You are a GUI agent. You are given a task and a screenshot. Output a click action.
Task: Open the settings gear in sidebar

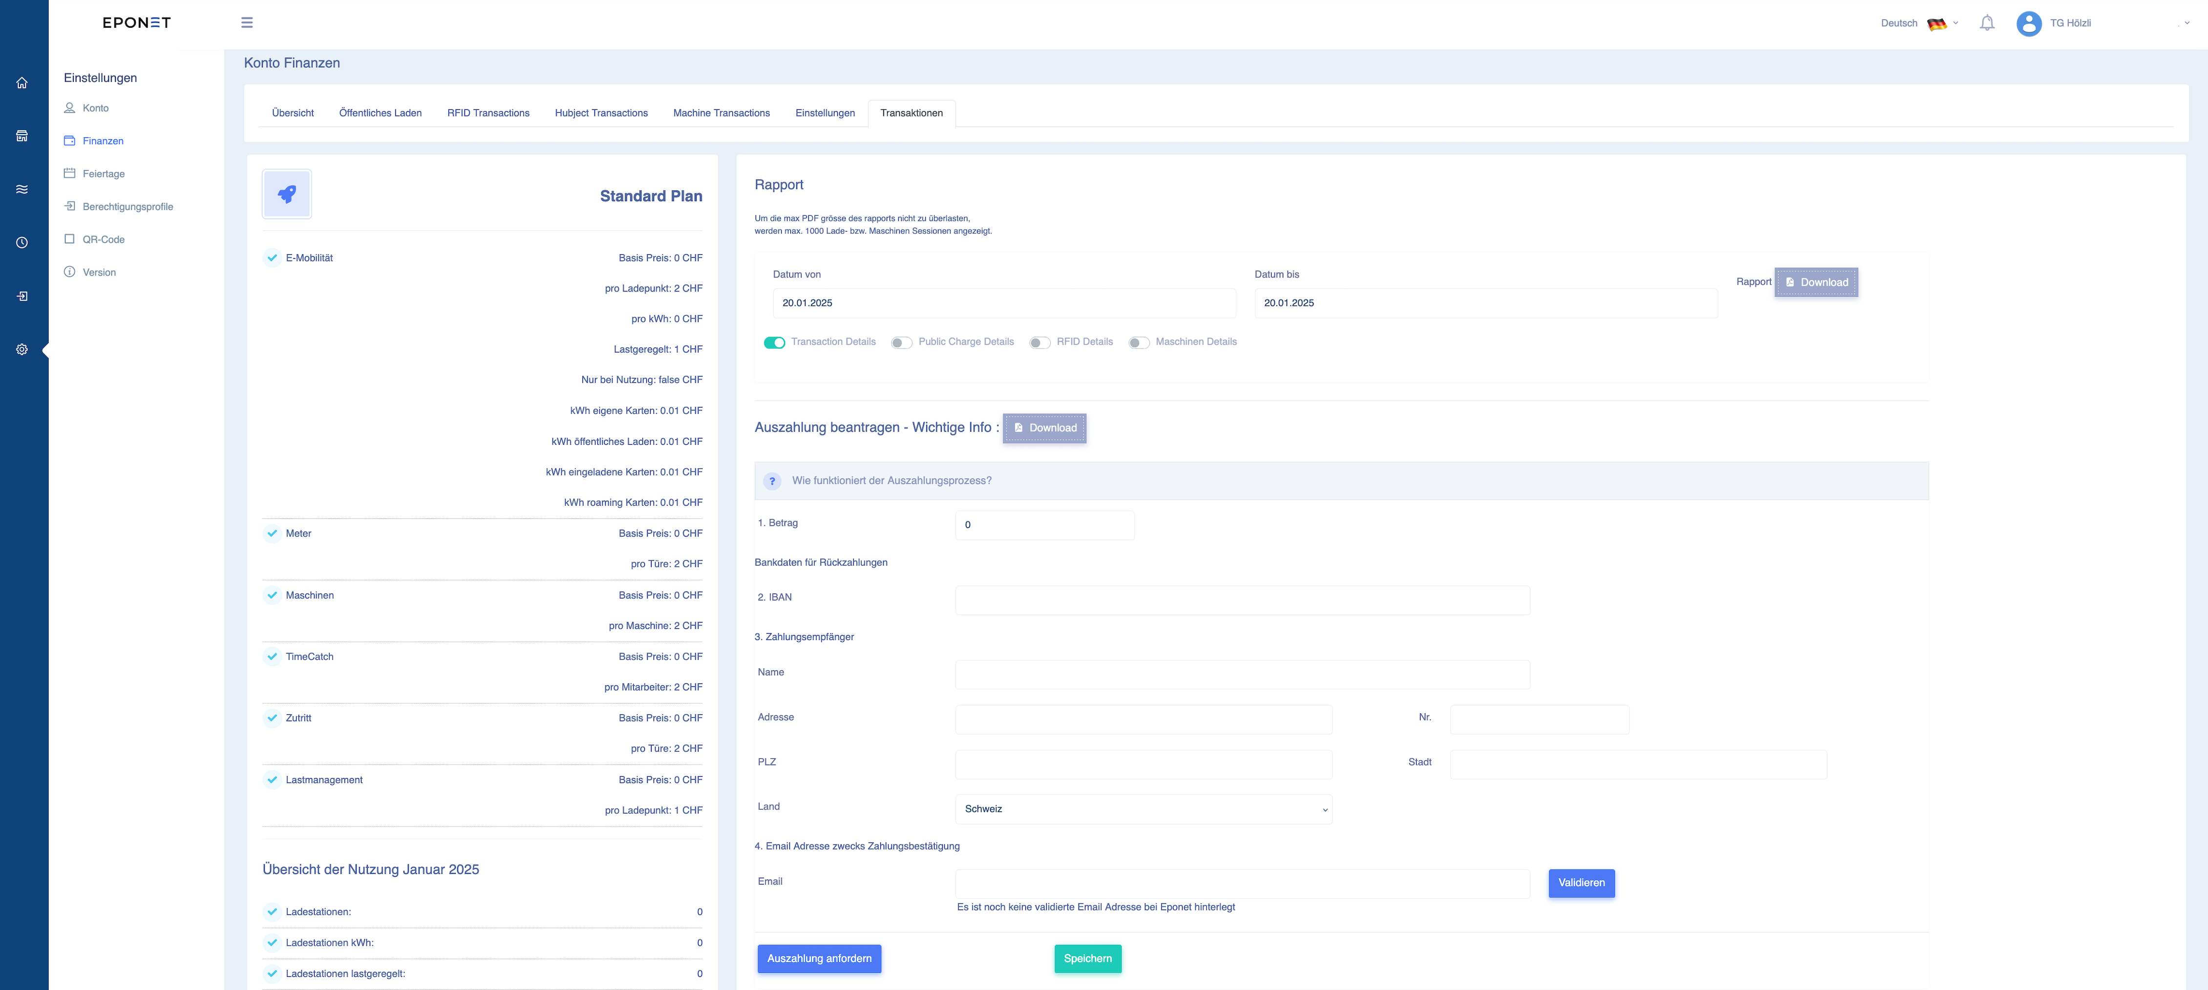tap(22, 350)
